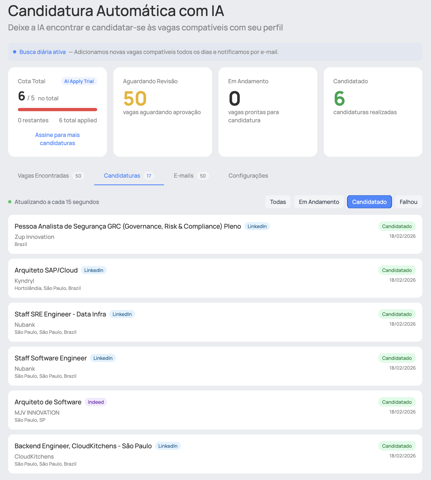Image resolution: width=431 pixels, height=480 pixels.
Task: Open the Vagas Encontradas tab
Action: (51, 176)
